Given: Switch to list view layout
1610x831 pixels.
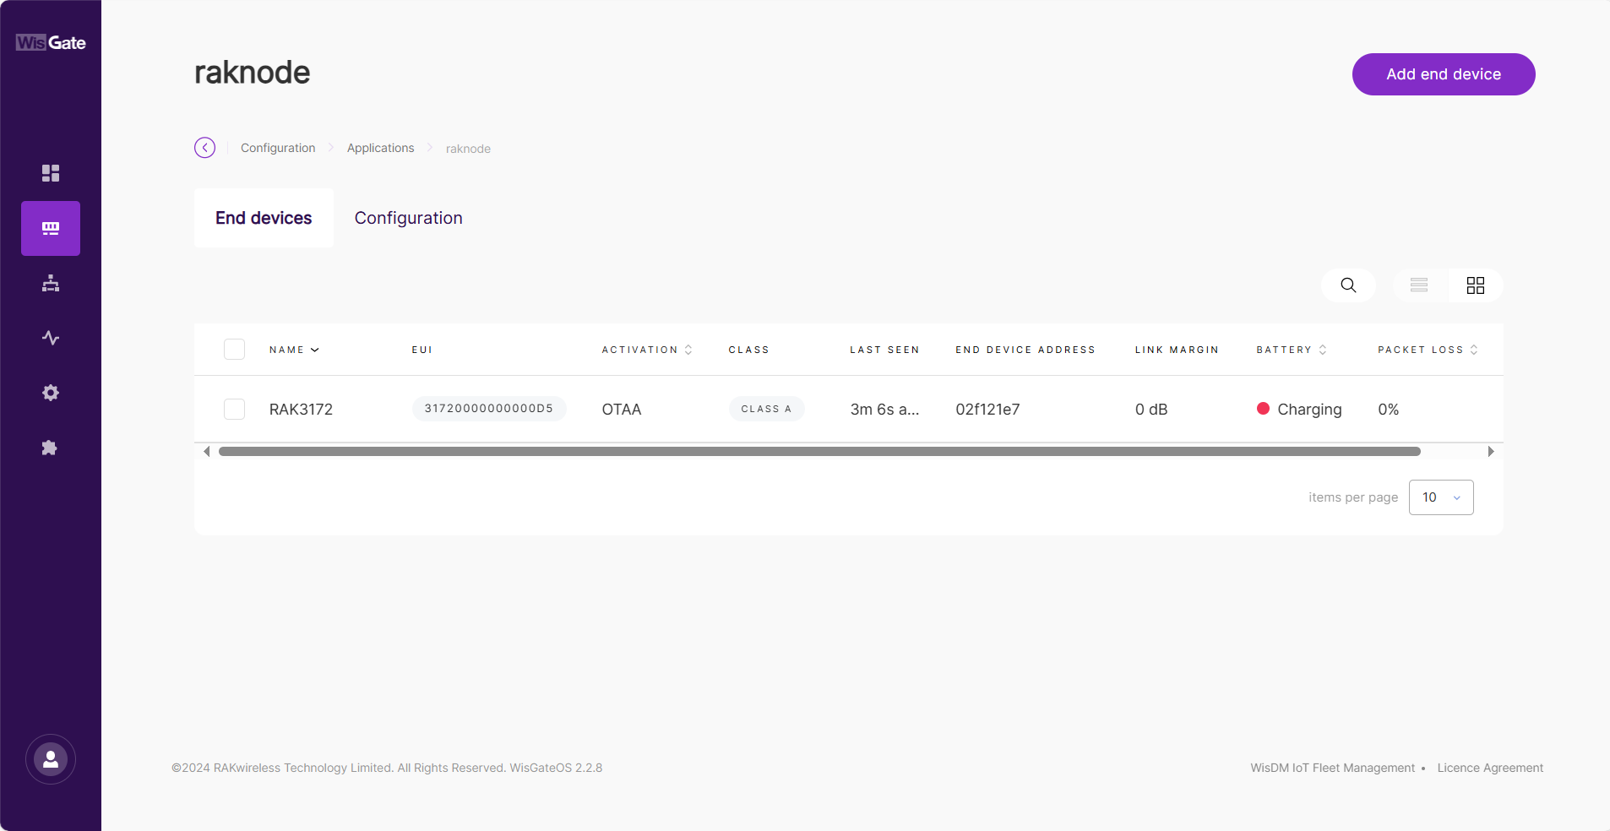Looking at the screenshot, I should coord(1419,285).
